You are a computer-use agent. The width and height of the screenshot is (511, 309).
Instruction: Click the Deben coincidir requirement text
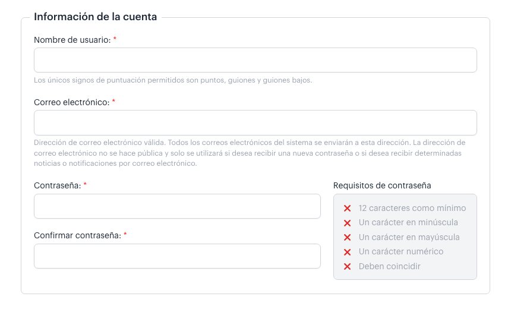point(389,266)
